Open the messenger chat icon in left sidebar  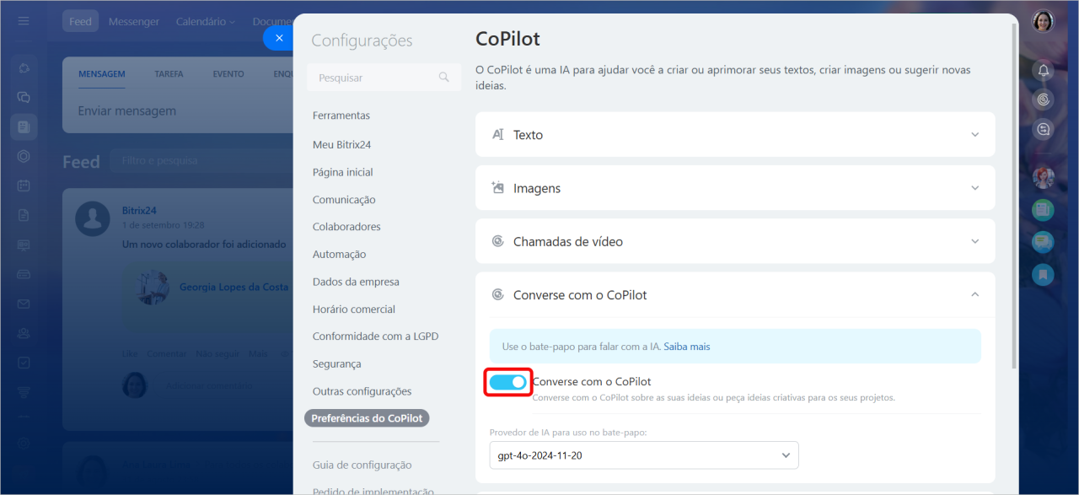(24, 97)
